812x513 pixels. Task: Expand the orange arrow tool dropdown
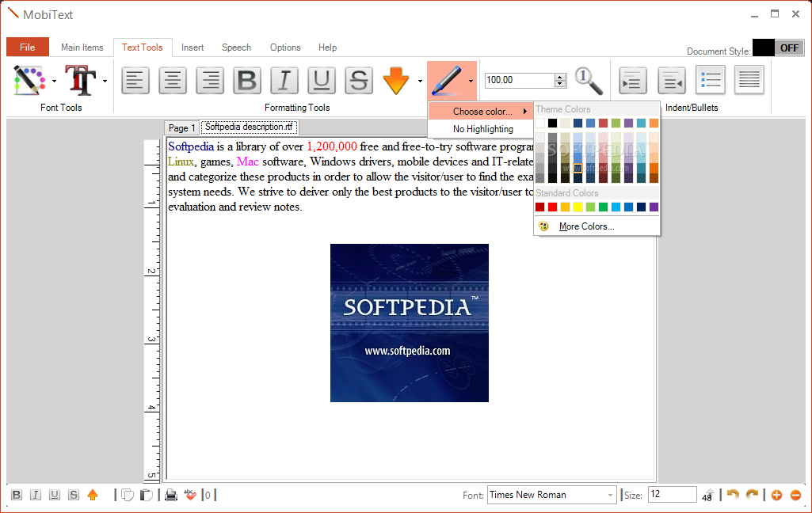click(x=420, y=81)
